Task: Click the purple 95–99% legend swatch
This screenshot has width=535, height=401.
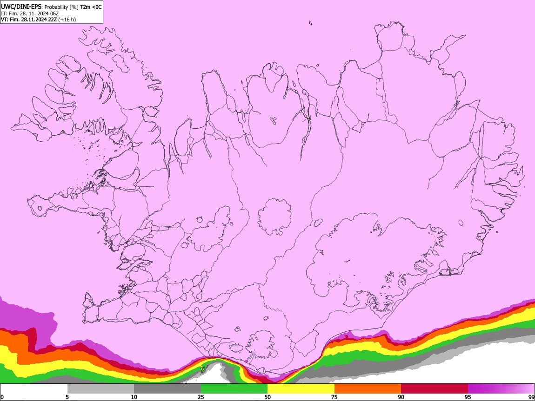Action: coord(501,388)
